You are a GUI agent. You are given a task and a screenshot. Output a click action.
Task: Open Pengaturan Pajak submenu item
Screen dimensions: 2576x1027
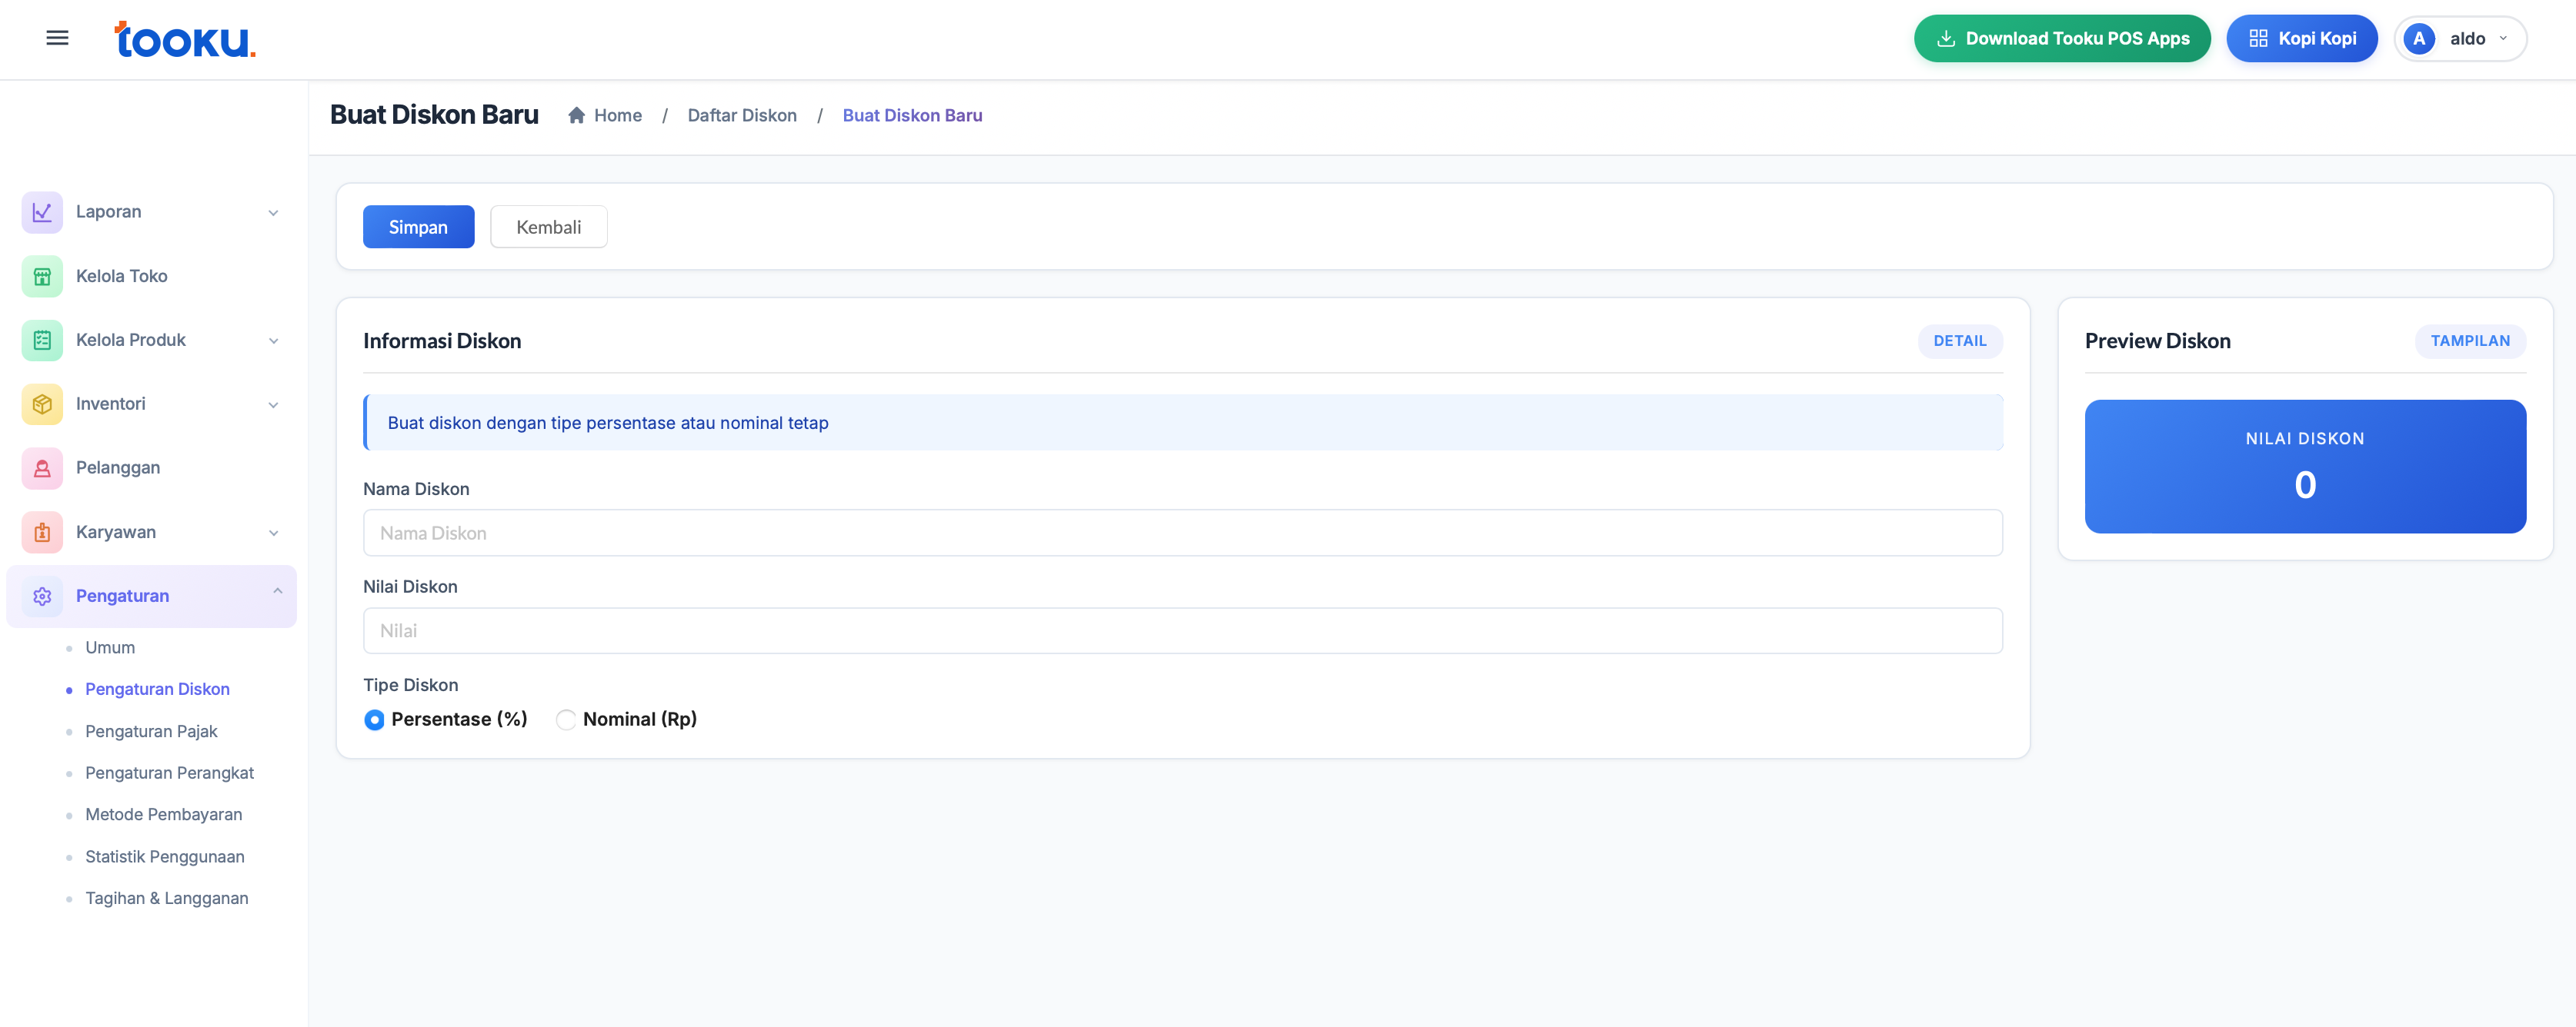pos(151,731)
